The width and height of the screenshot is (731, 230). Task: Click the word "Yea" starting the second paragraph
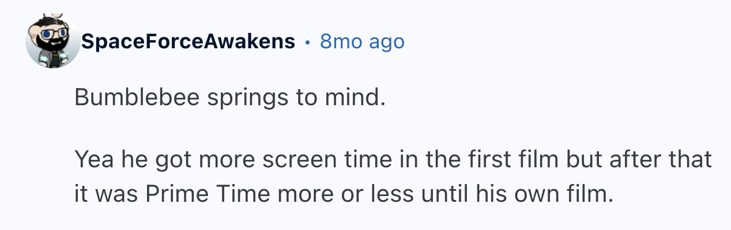pos(92,160)
